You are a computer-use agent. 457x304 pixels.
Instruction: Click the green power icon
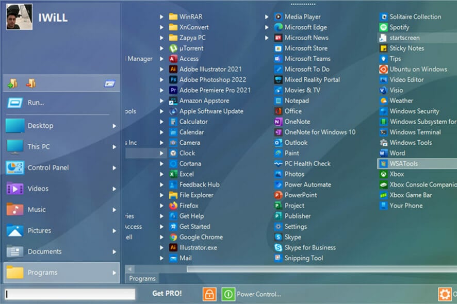click(228, 294)
